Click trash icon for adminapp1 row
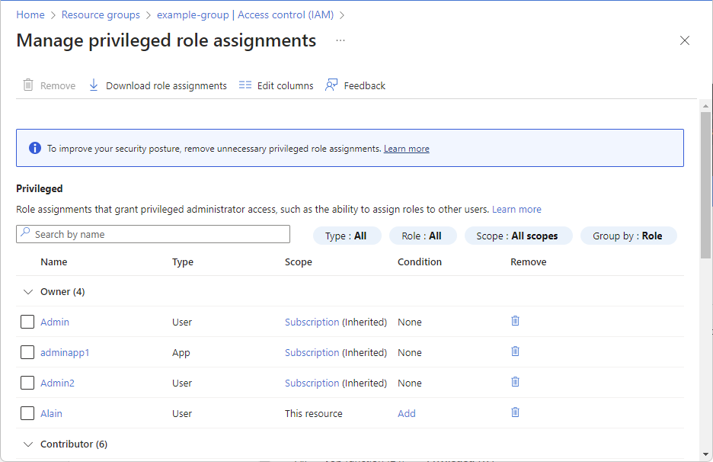Viewport: 713px width, 462px height. (515, 351)
